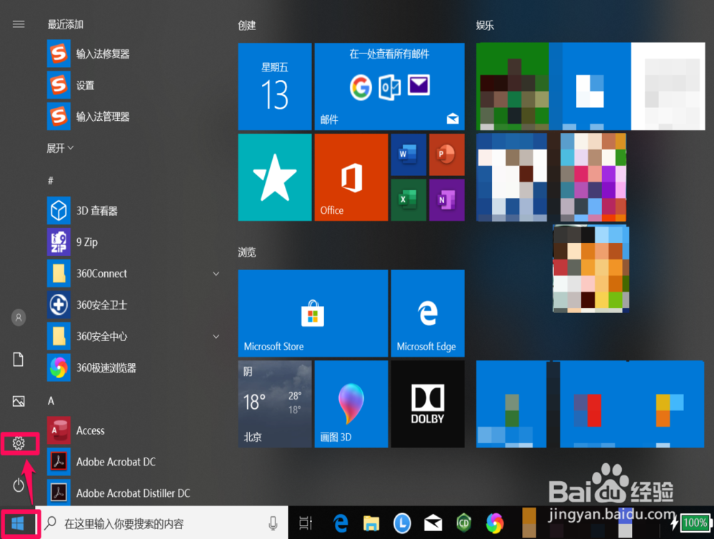The image size is (714, 539).
Task: Expand the 360安全中心 entry
Action: point(216,336)
